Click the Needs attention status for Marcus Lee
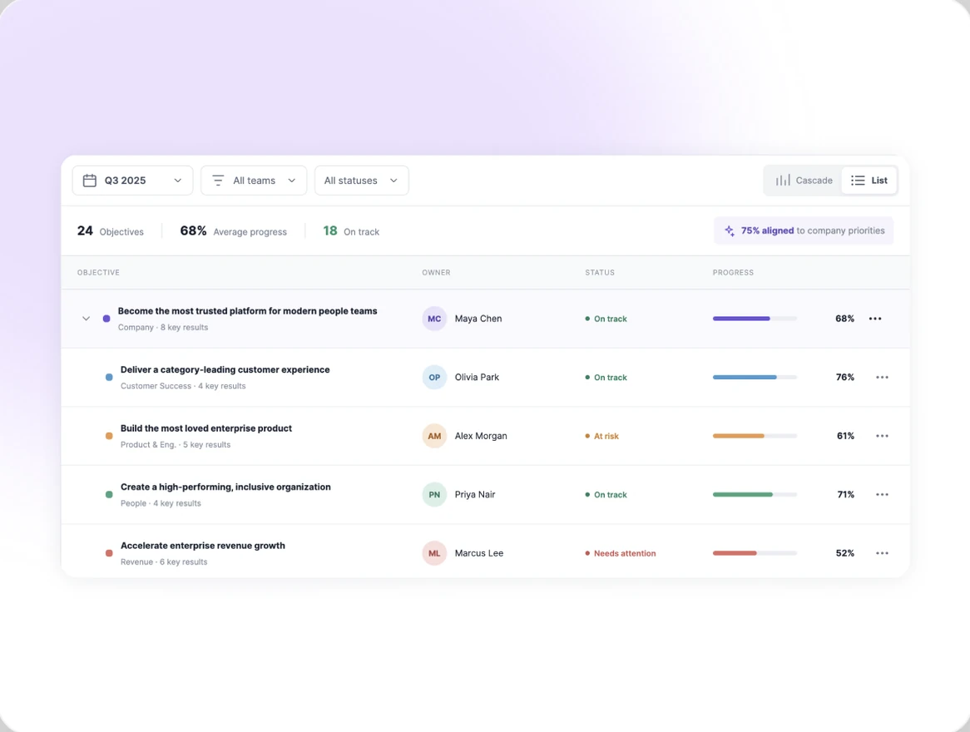This screenshot has width=970, height=732. [x=621, y=554]
